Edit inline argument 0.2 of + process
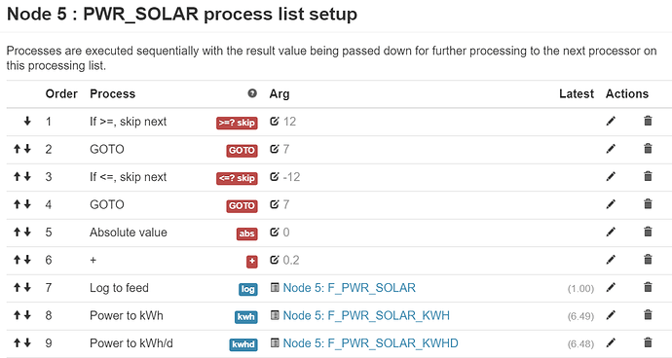This screenshot has width=672, height=358. click(x=275, y=260)
